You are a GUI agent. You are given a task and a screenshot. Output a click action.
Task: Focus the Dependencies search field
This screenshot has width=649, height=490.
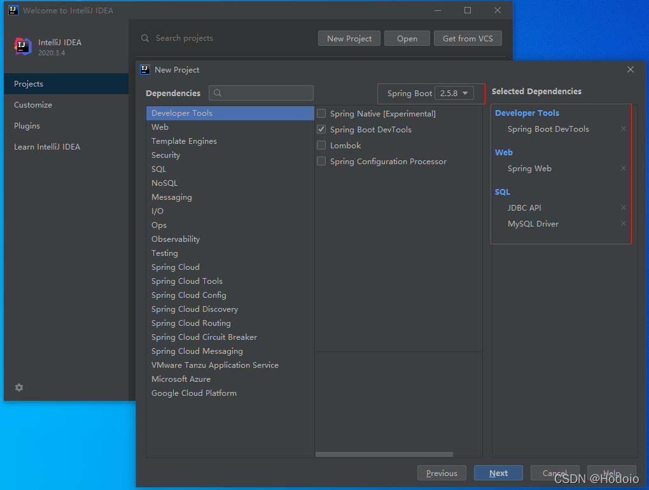tap(261, 93)
